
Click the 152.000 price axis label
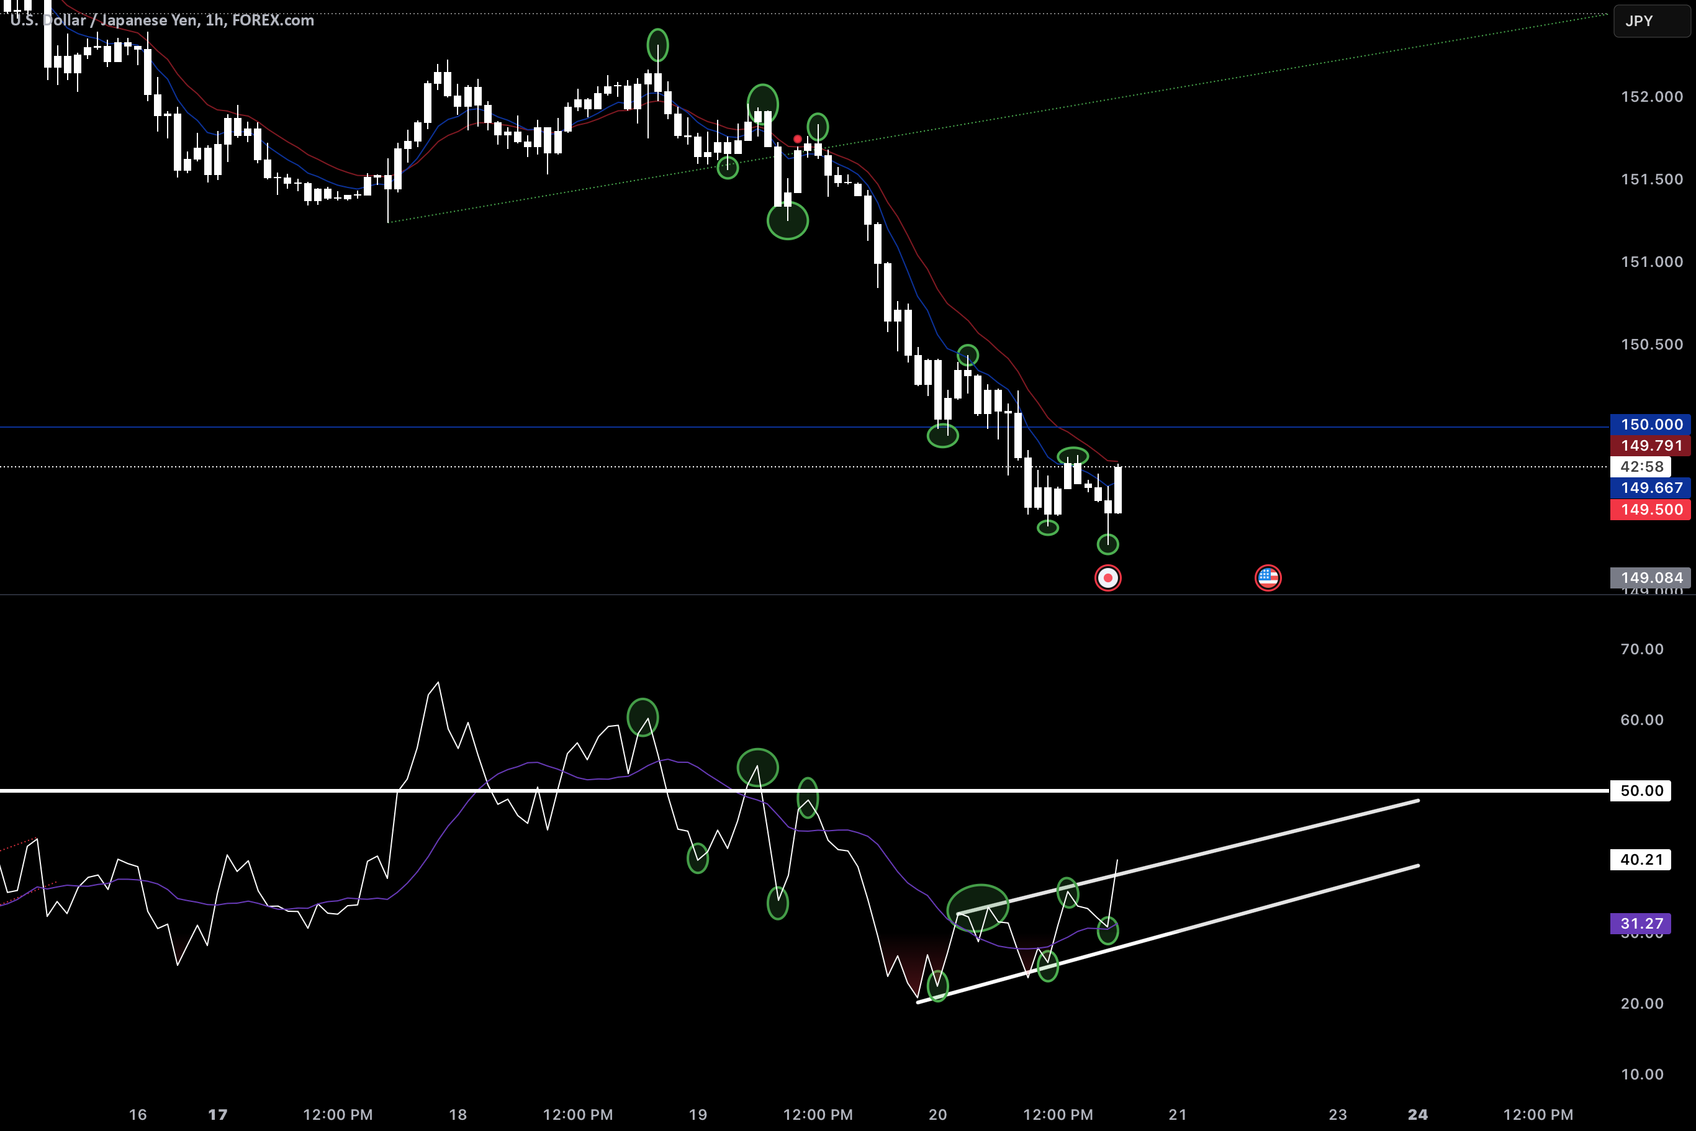click(x=1652, y=97)
